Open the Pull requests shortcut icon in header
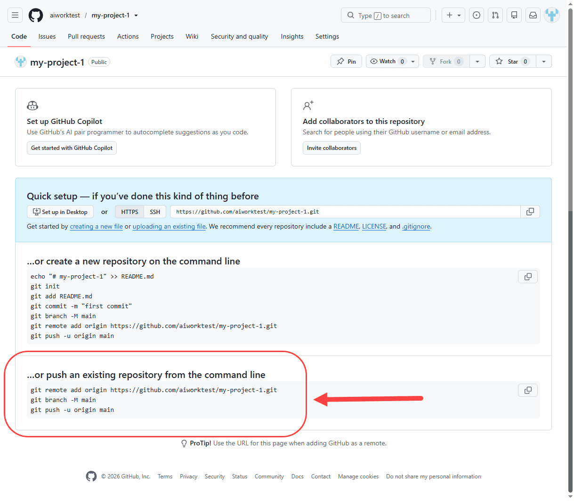 [x=495, y=15]
